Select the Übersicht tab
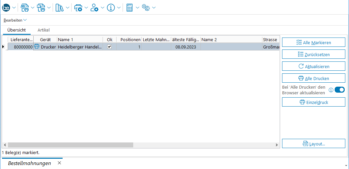 [16, 30]
